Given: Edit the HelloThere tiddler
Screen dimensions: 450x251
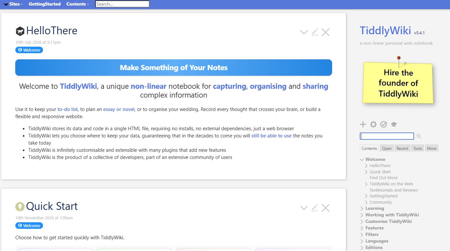Looking at the screenshot, I should (x=315, y=32).
